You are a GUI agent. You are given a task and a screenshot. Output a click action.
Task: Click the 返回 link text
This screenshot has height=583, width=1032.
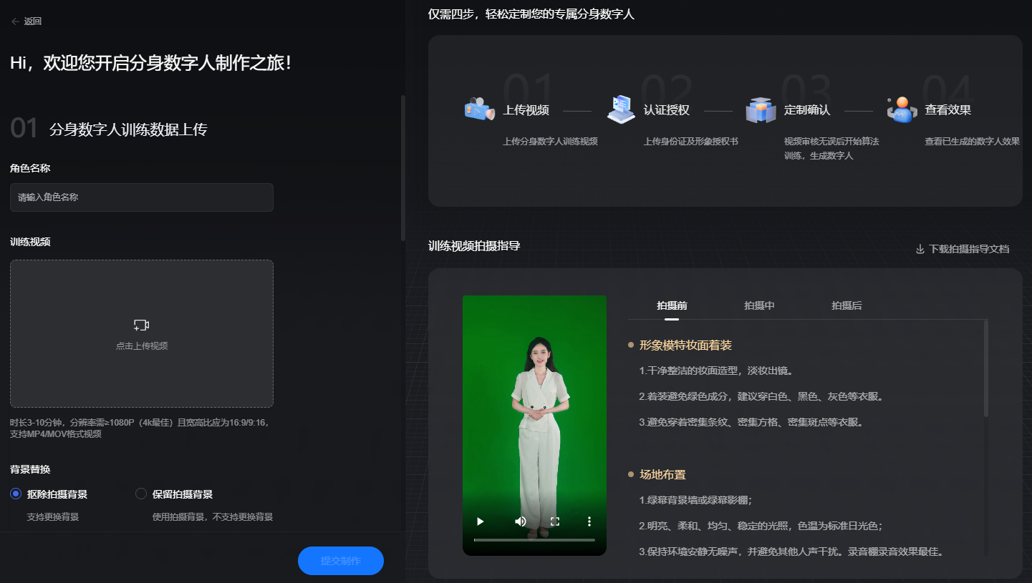point(33,21)
